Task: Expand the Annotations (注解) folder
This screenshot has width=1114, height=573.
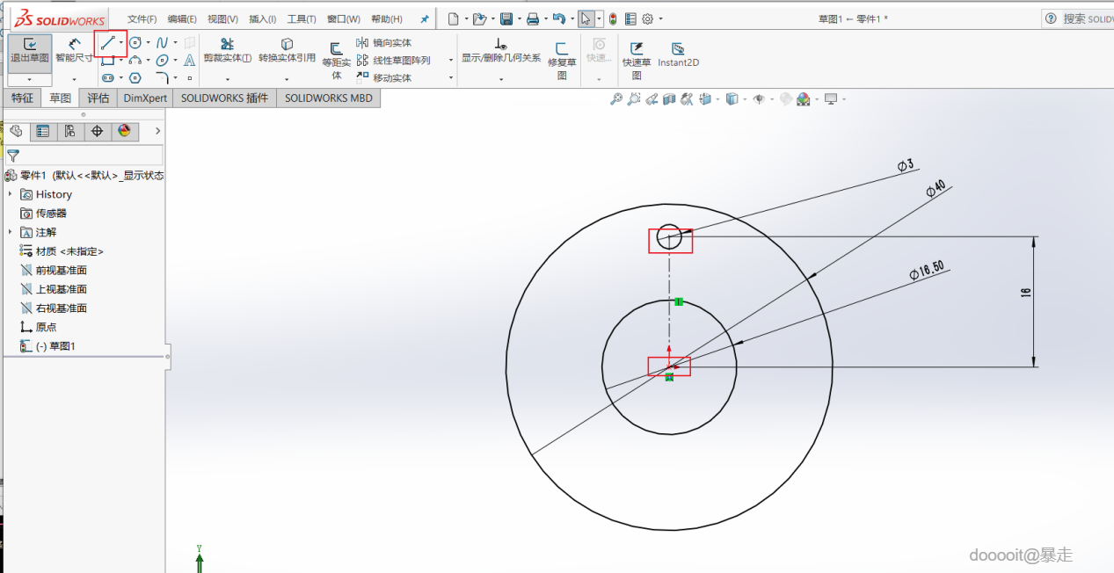Action: click(11, 232)
